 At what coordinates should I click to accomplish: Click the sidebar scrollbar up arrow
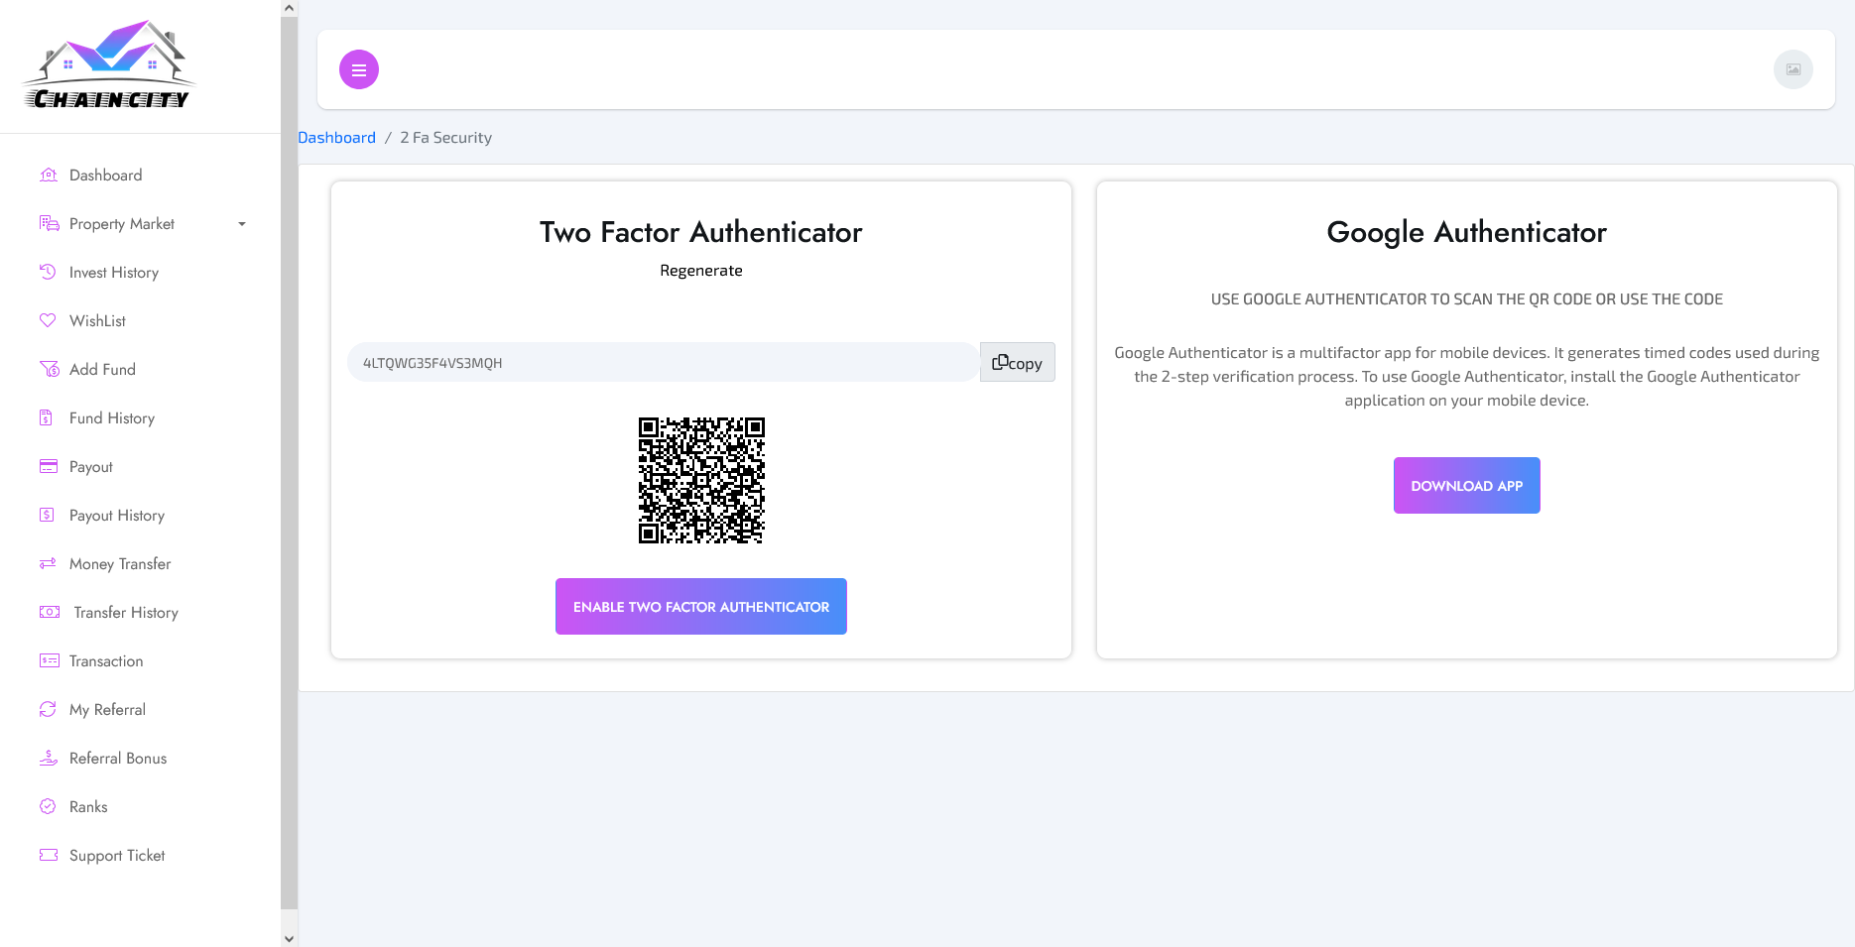point(289,8)
